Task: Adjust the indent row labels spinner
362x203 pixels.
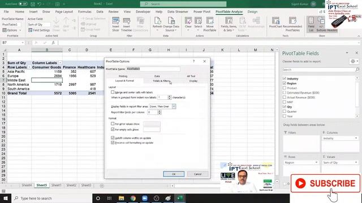Action: coord(170,98)
